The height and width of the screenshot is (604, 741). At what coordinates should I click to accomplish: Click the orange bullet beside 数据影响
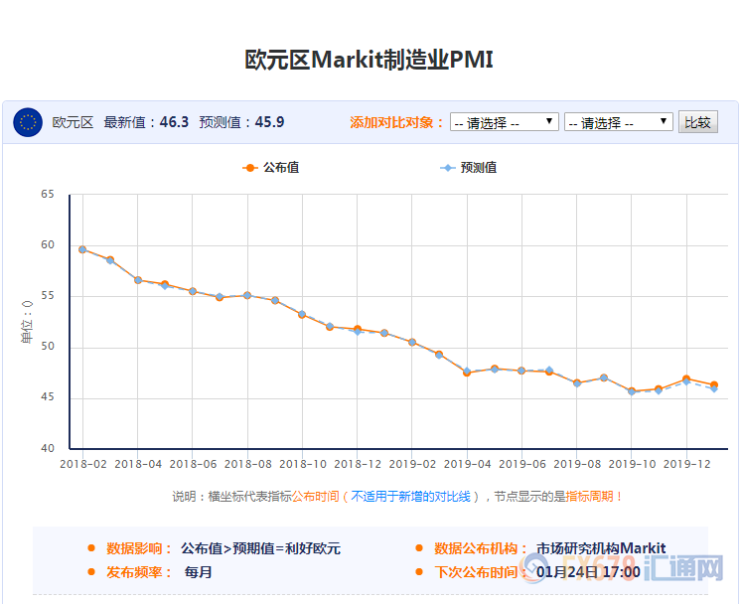pos(91,548)
